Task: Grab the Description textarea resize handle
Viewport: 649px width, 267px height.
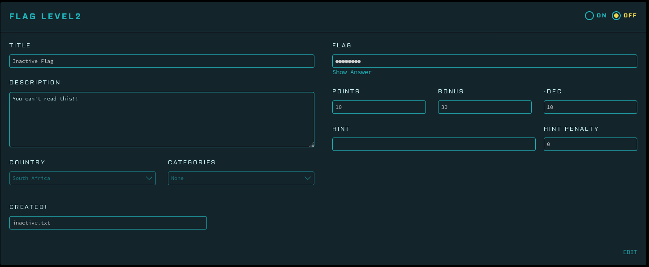Action: click(312, 145)
